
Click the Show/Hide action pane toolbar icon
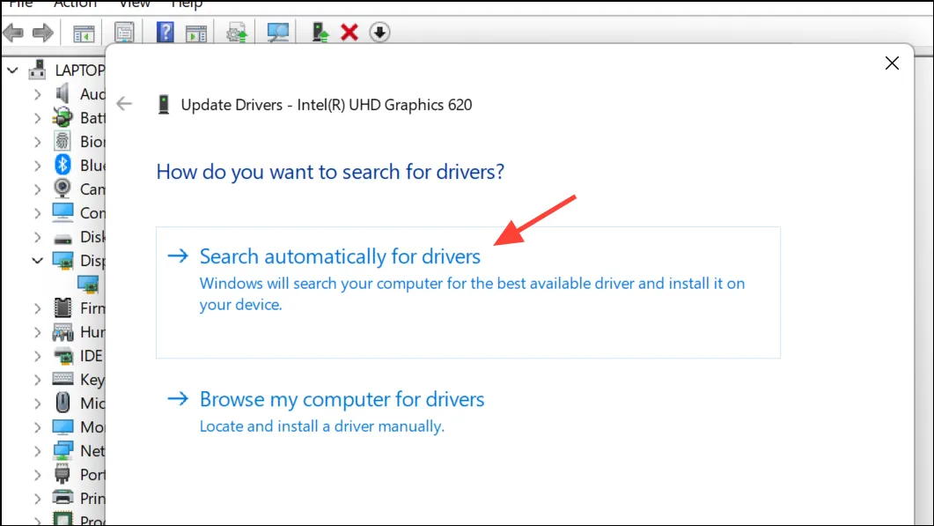pos(196,33)
